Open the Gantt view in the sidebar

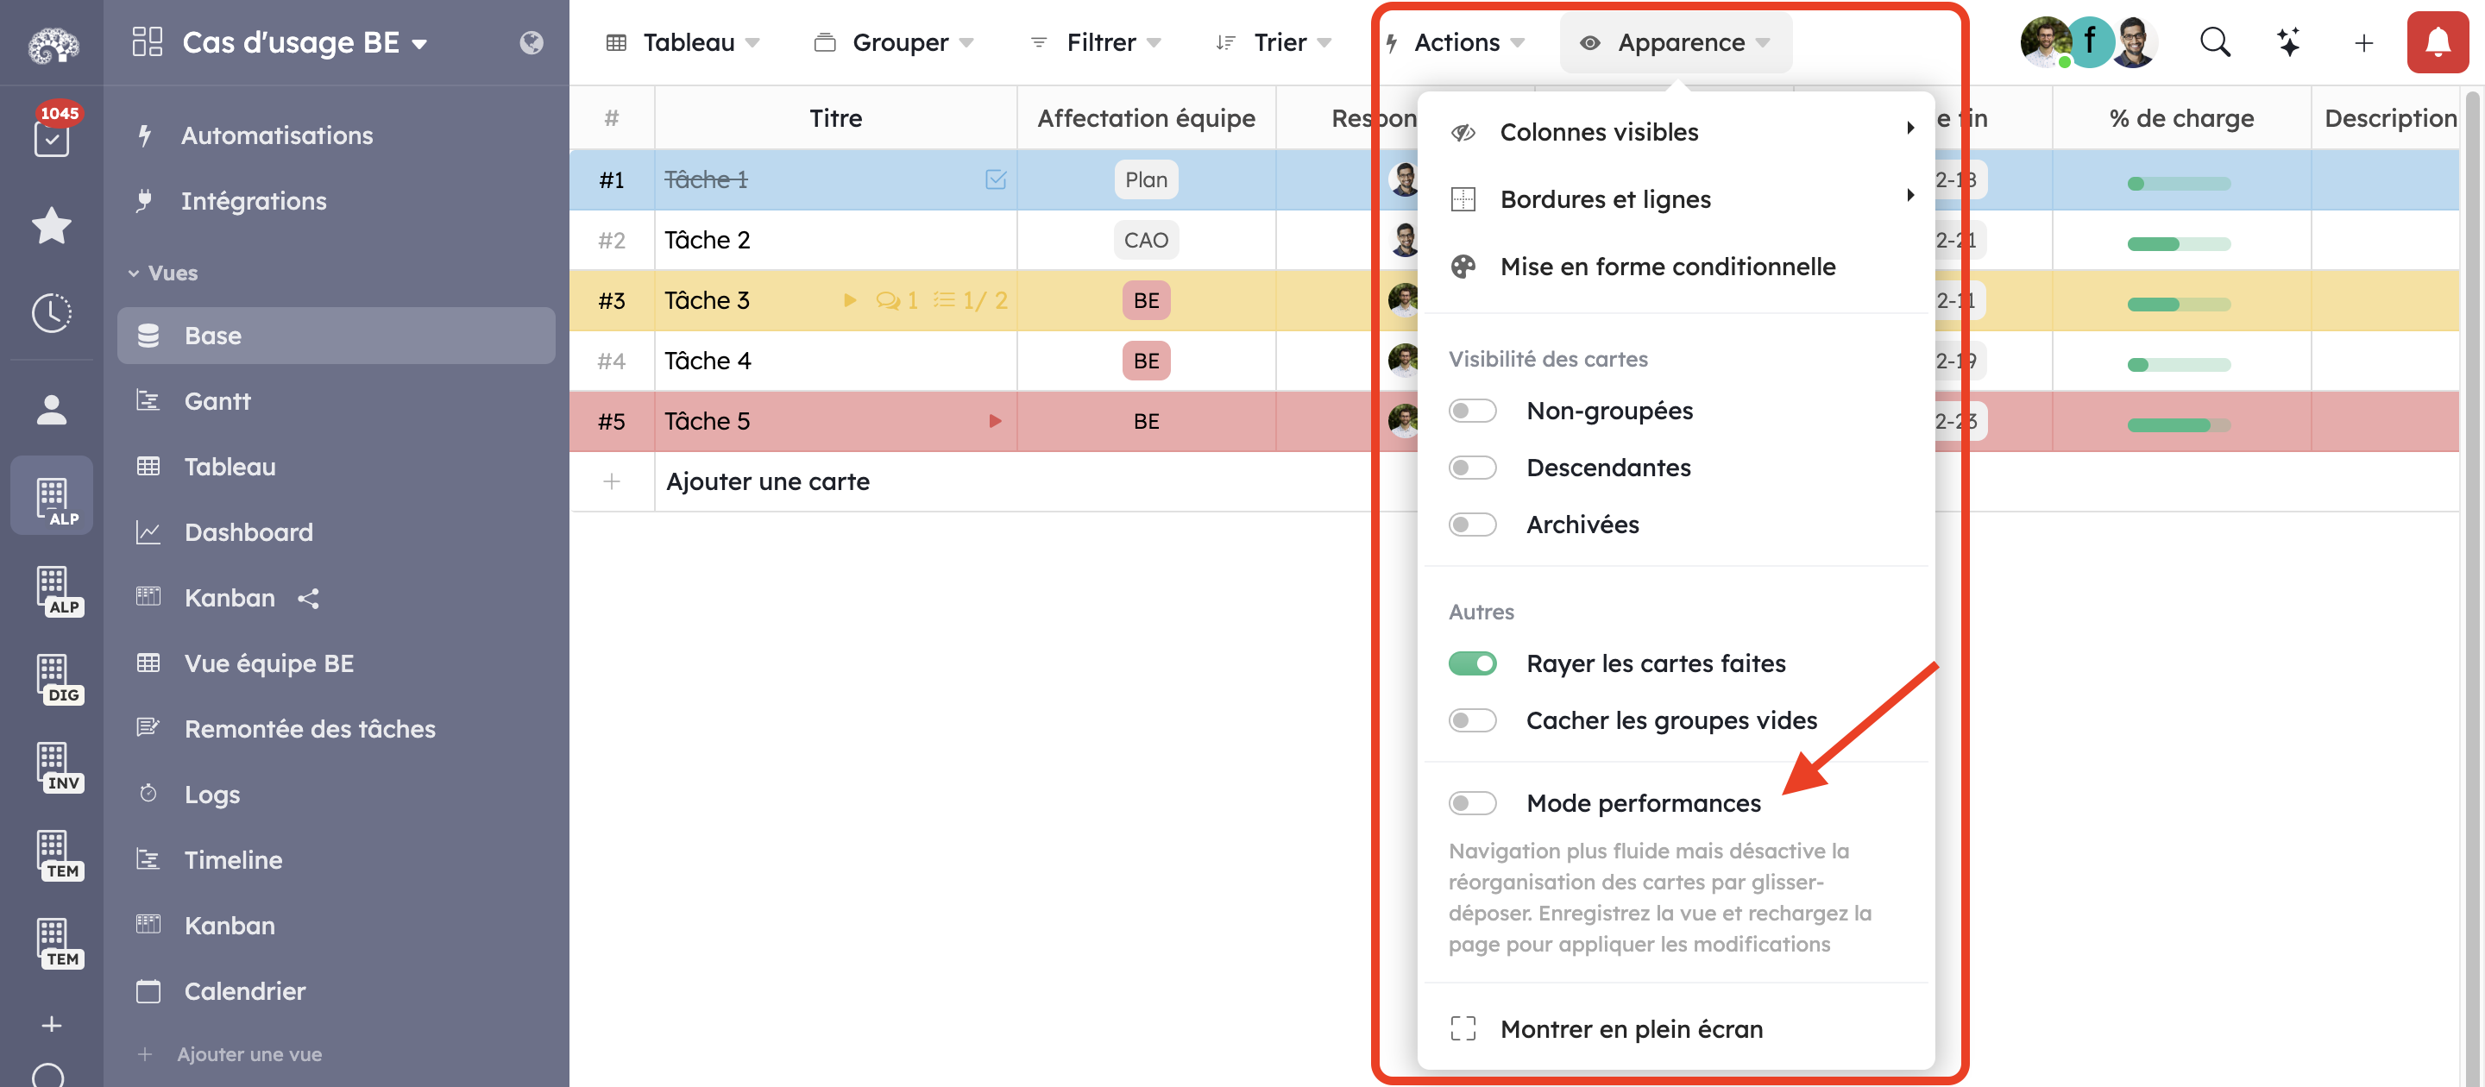217,401
